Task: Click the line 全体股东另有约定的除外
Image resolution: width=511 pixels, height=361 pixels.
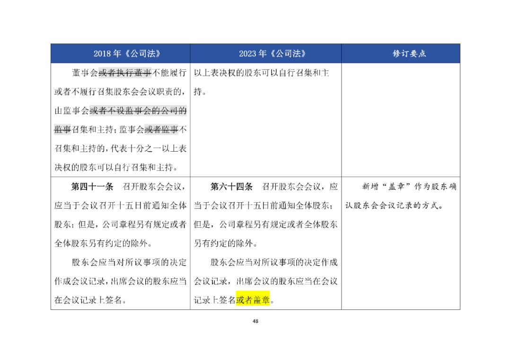Action: tap(103, 243)
